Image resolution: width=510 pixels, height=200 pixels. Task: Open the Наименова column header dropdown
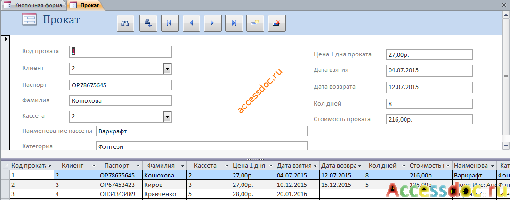[x=492, y=166]
